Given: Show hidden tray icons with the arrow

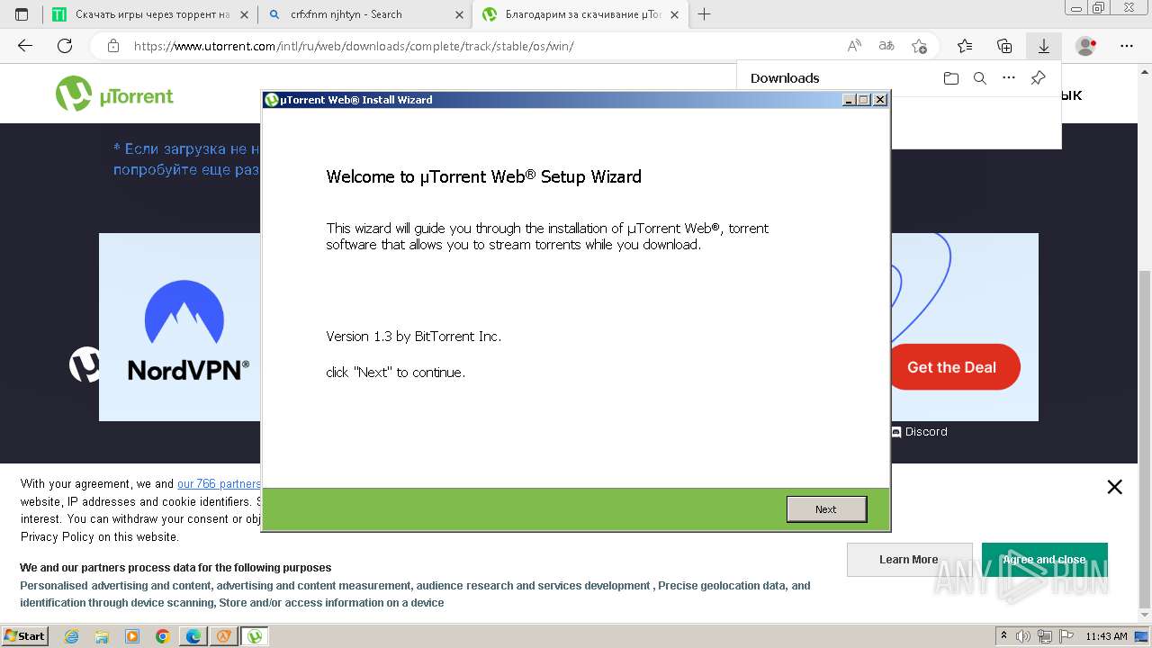Looking at the screenshot, I should point(1003,636).
